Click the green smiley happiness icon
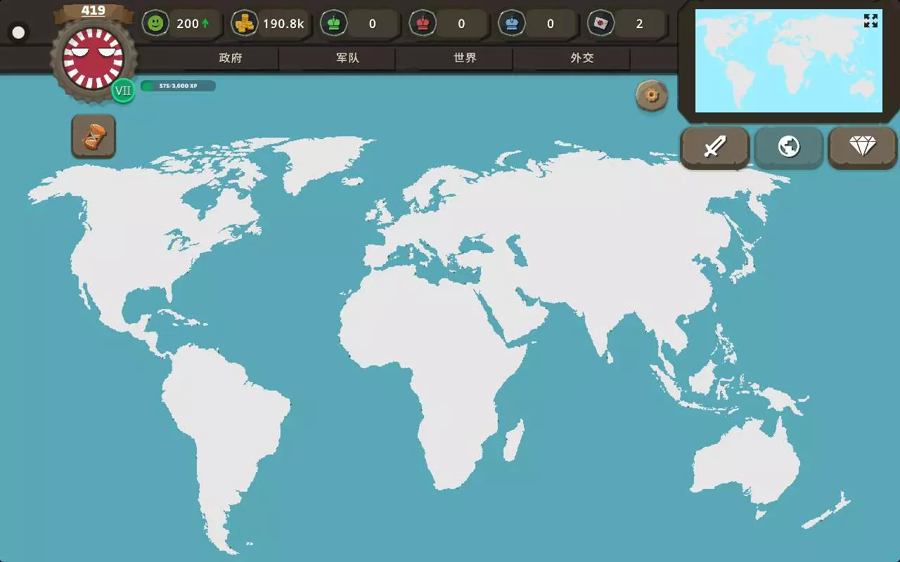Viewport: 900px width, 562px height. pyautogui.click(x=155, y=23)
